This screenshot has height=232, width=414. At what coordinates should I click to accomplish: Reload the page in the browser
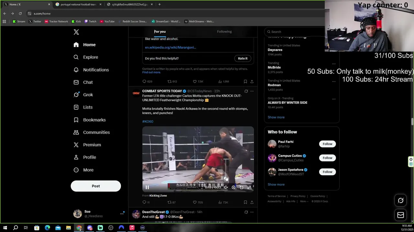coord(20,14)
